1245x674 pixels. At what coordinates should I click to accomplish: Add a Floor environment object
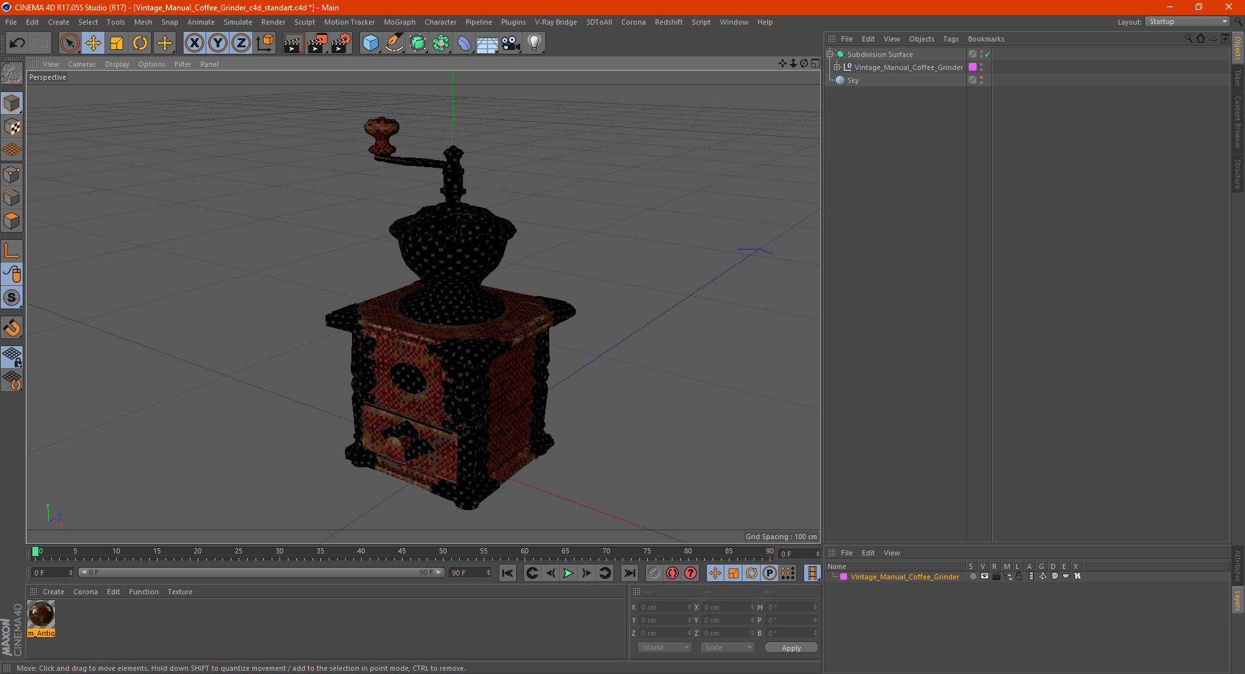pyautogui.click(x=488, y=43)
